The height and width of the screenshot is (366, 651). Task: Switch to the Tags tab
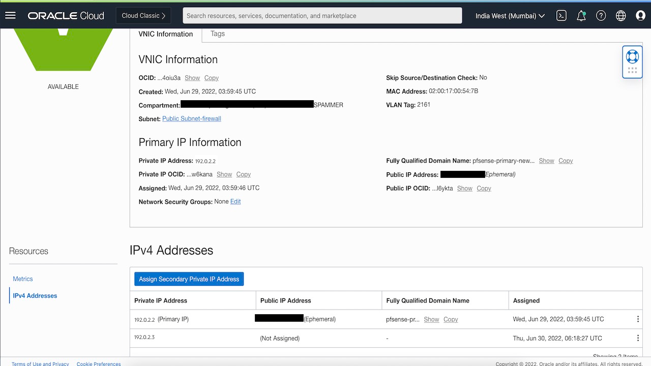pos(217,34)
